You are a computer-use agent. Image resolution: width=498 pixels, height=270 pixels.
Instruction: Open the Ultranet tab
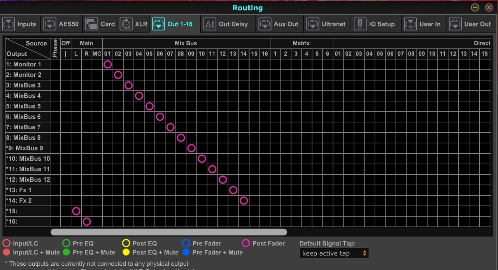(x=327, y=24)
